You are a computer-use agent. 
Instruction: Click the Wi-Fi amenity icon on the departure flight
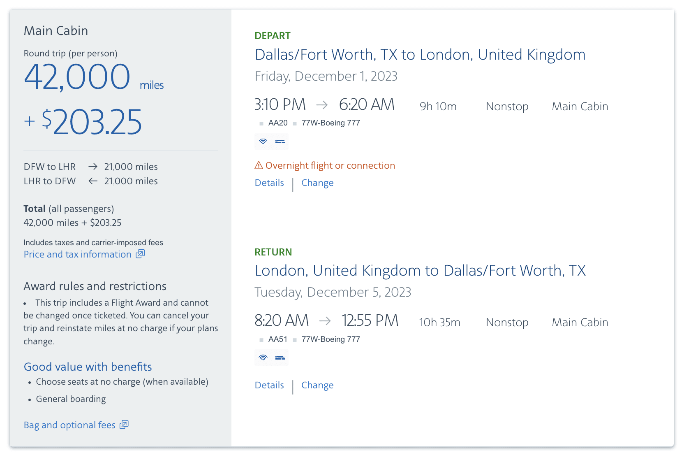pyautogui.click(x=263, y=141)
